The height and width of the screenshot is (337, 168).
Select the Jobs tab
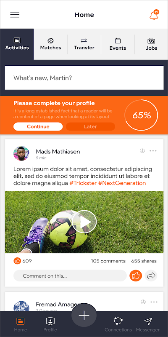tap(151, 44)
